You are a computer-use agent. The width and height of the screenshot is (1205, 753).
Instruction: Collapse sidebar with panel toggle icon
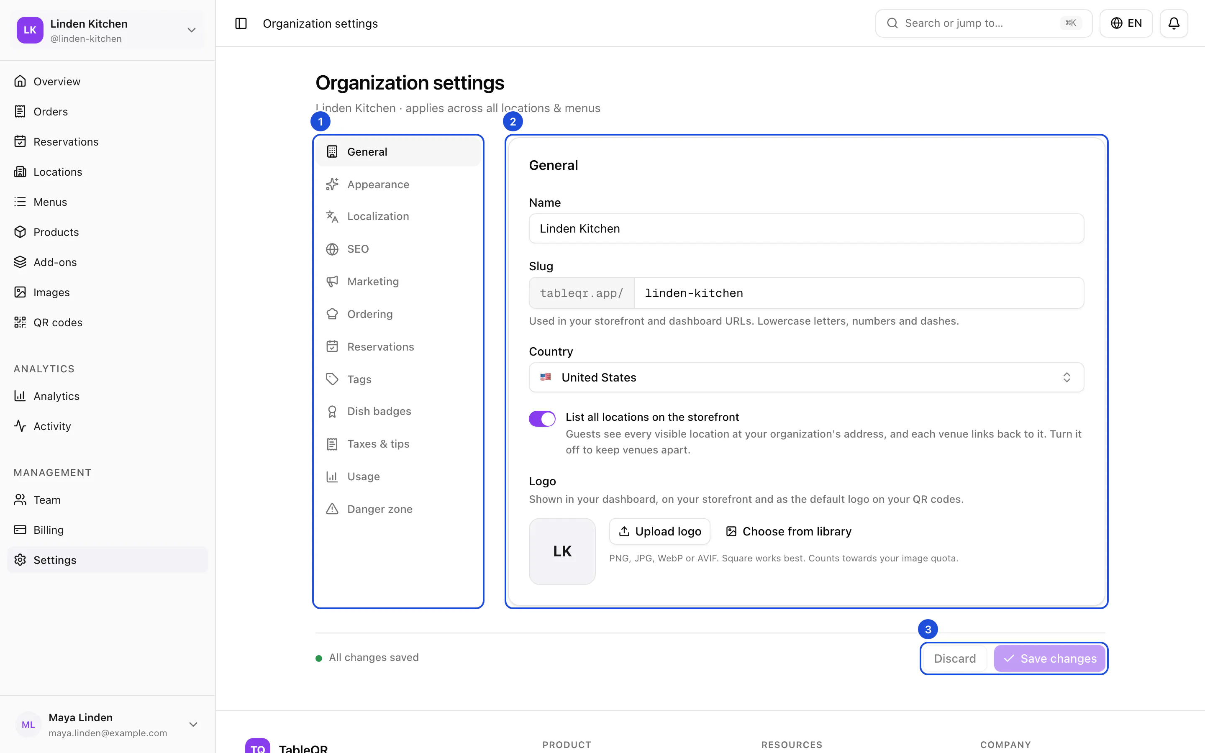coord(241,23)
